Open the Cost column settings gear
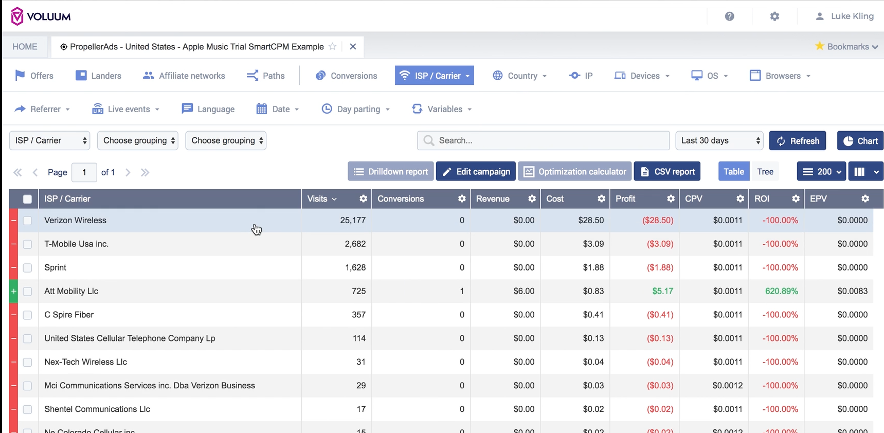The image size is (884, 433). click(601, 199)
